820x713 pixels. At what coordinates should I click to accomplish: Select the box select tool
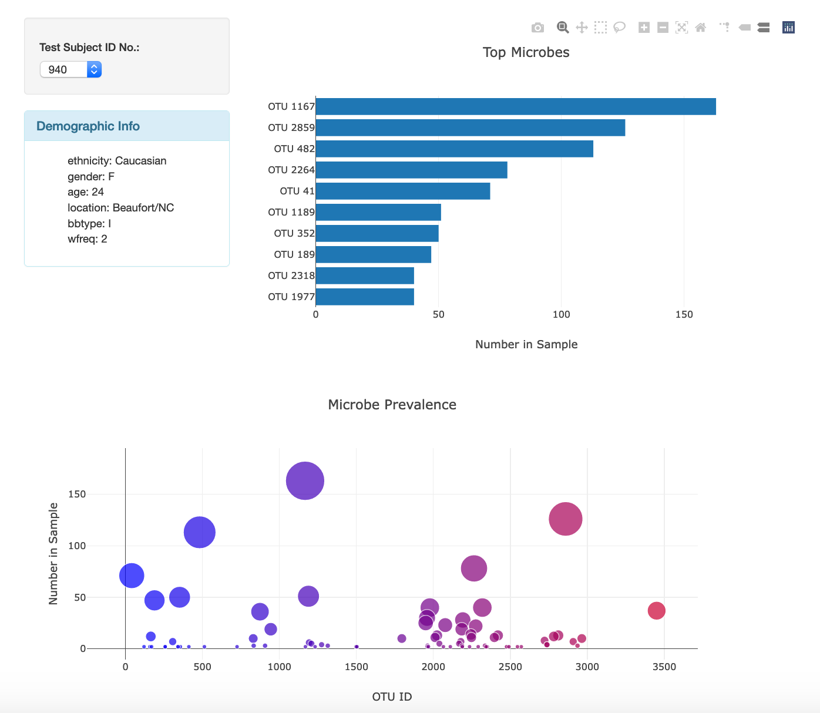600,27
